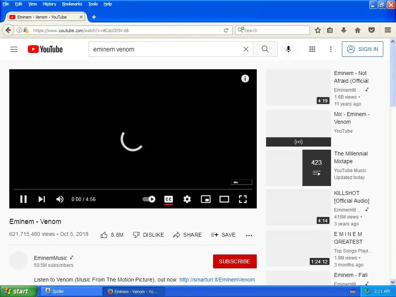The height and width of the screenshot is (297, 396).
Task: Open the Firefox hamburger menu
Action: (388, 30)
